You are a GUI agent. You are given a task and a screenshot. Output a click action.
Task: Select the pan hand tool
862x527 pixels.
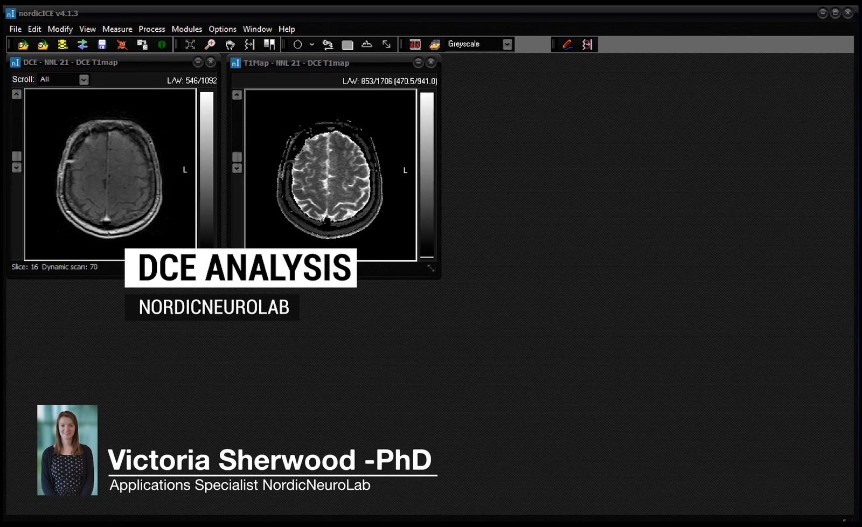pos(229,45)
